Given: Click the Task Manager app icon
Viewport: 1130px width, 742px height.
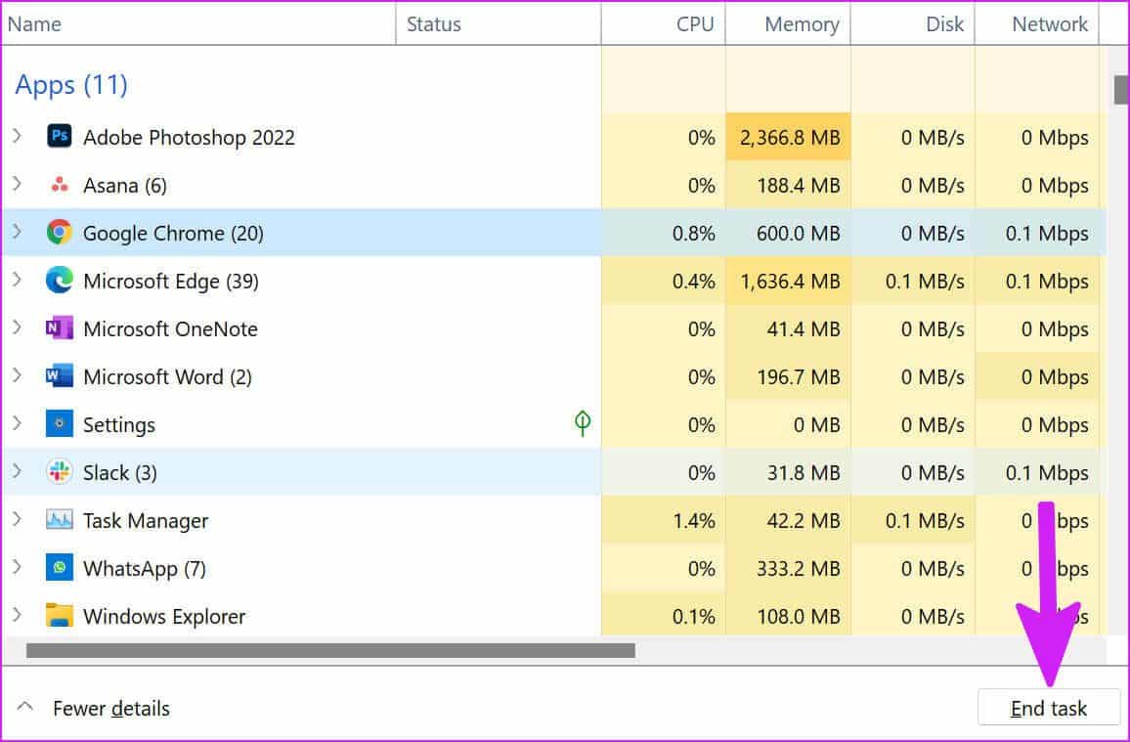Looking at the screenshot, I should point(59,519).
